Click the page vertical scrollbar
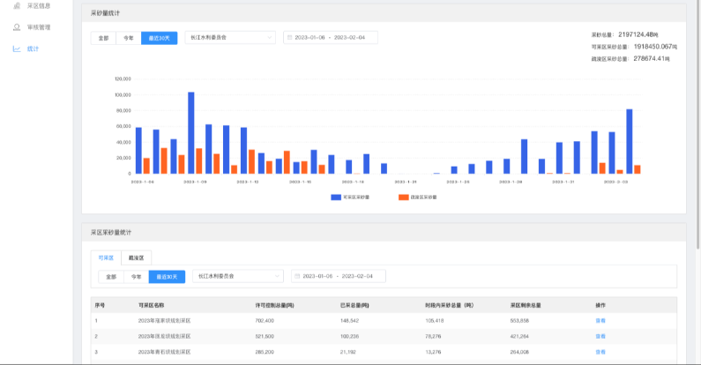Viewport: 701px width, 365px height. (x=698, y=124)
